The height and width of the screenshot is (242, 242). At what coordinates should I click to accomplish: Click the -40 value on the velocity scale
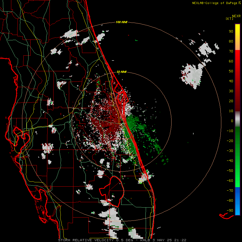click(230, 161)
